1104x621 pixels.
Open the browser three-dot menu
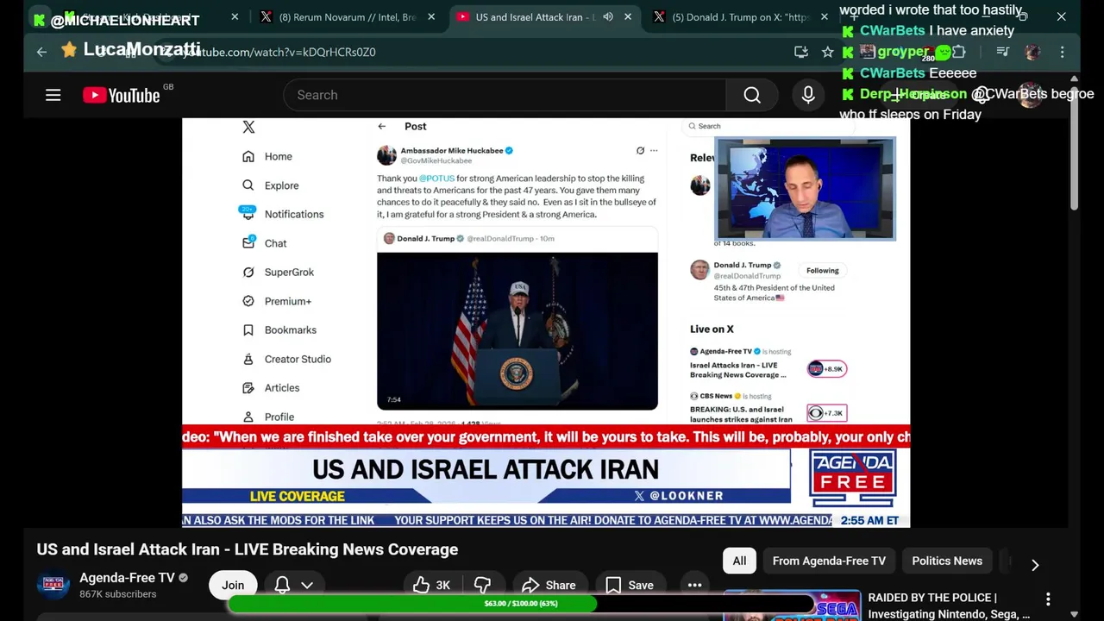(x=1063, y=52)
